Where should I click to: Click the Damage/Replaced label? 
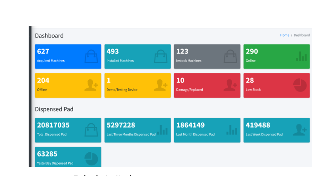190,90
